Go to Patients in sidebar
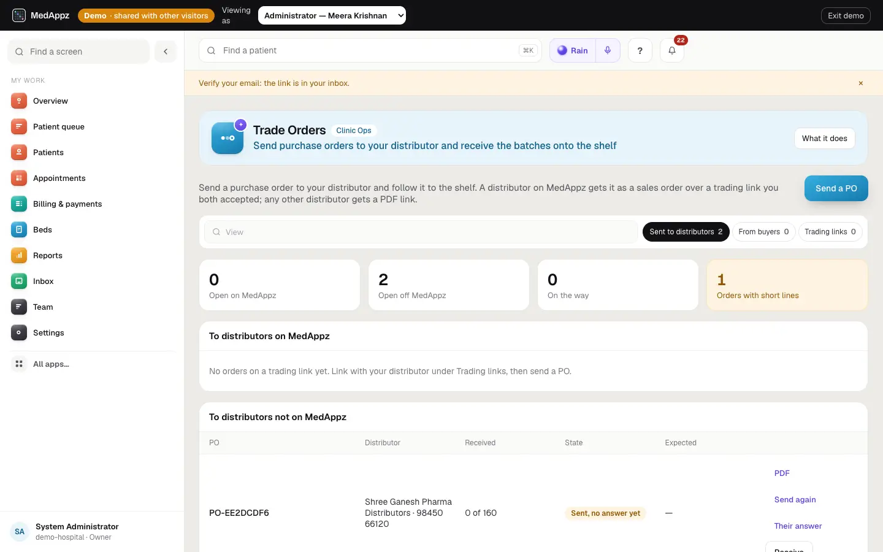Viewport: 883px width, 552px height. [x=92, y=152]
